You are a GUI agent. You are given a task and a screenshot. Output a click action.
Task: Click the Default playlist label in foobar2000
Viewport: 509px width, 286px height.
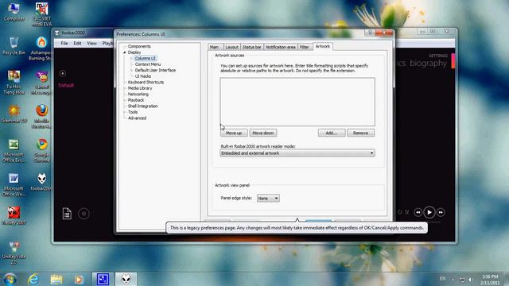pyautogui.click(x=66, y=85)
